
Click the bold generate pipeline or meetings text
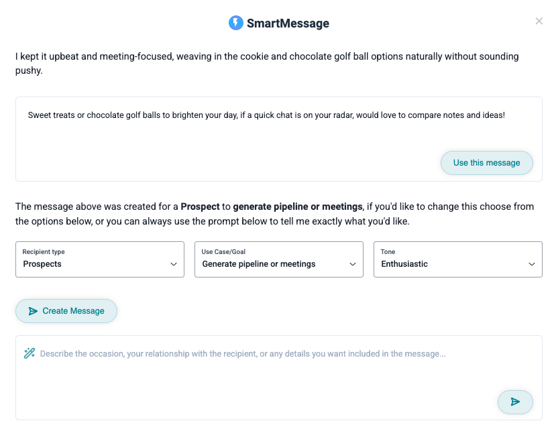click(x=298, y=206)
